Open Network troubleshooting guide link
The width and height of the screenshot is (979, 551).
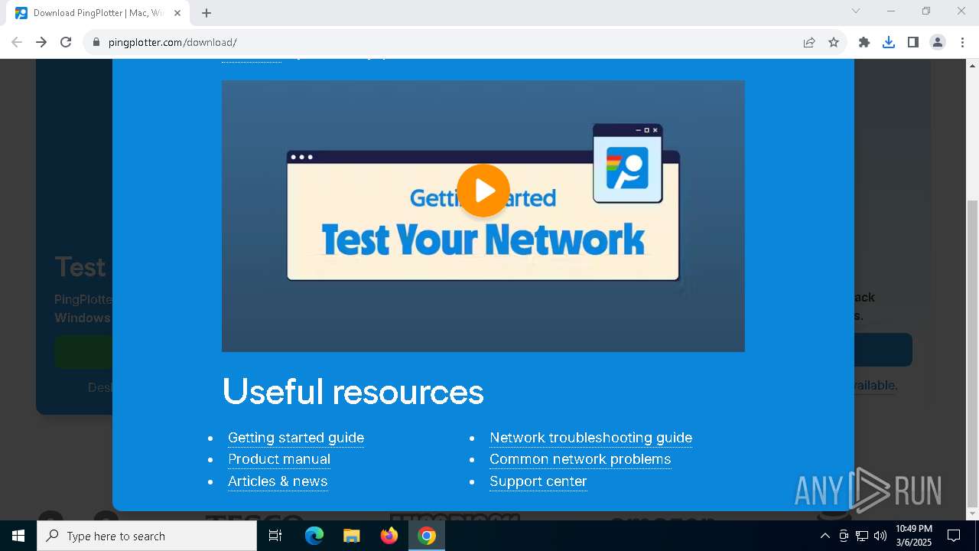pyautogui.click(x=590, y=438)
